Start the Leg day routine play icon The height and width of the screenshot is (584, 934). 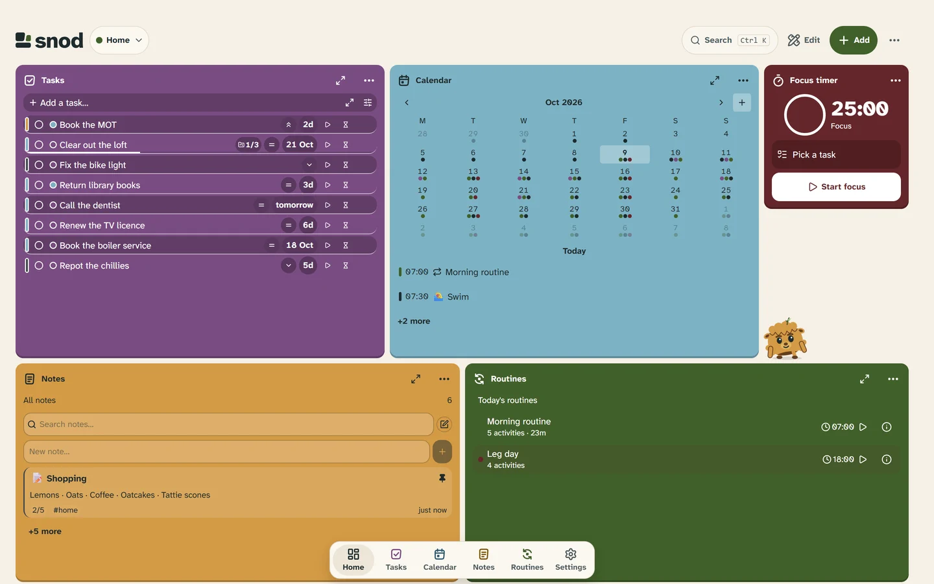863,459
